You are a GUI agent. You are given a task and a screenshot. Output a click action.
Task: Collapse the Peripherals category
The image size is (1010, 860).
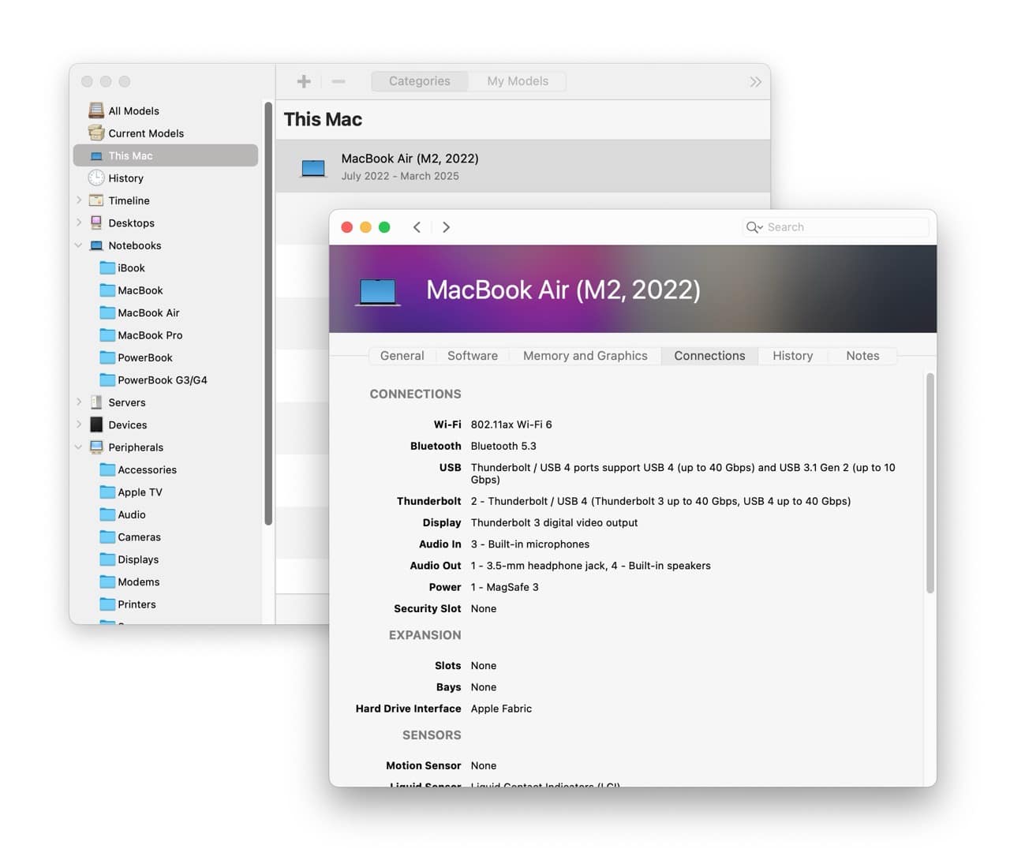coord(79,447)
